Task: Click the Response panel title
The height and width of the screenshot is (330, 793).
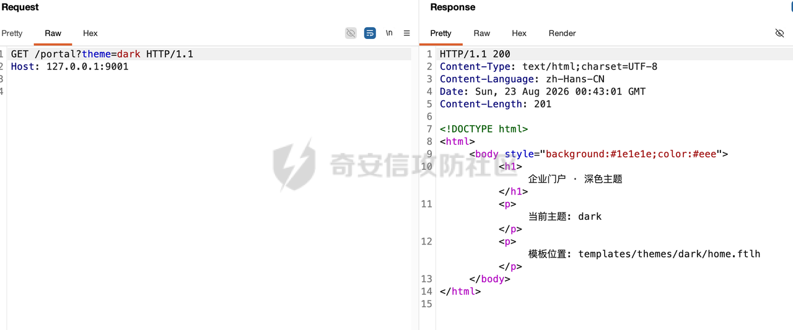Action: 453,7
